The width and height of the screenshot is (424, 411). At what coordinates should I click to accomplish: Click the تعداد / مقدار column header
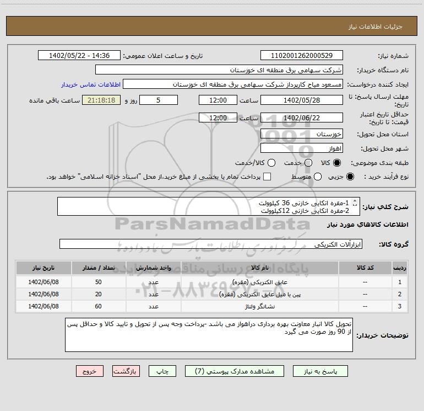click(x=99, y=268)
